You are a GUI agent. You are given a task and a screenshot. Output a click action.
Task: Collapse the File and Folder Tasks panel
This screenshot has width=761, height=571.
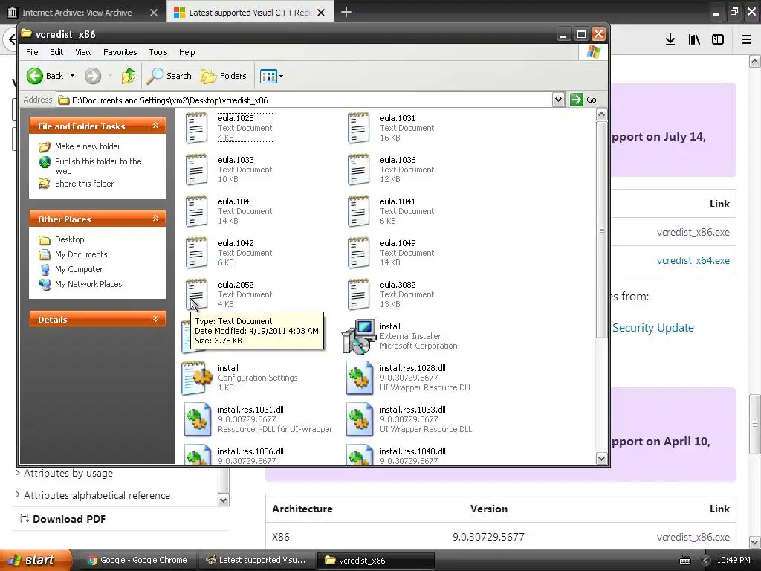coord(155,126)
